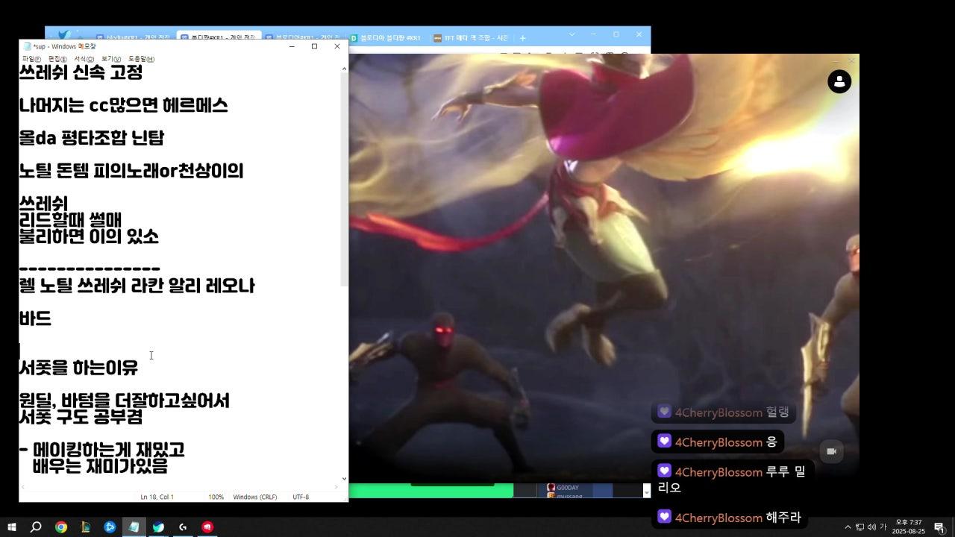The image size is (955, 537).
Task: Open the 도움말 menu in Notepad
Action: 141,59
